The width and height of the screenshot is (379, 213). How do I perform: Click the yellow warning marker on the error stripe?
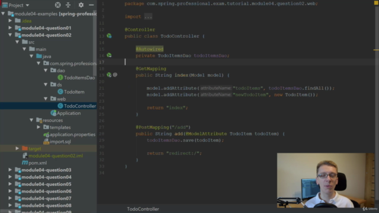click(x=376, y=50)
